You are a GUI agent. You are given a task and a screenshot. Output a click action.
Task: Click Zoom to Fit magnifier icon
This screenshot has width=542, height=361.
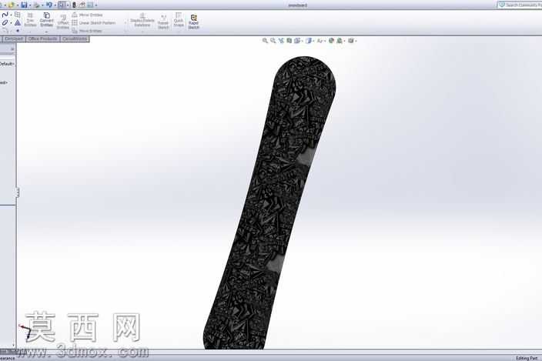pos(265,41)
